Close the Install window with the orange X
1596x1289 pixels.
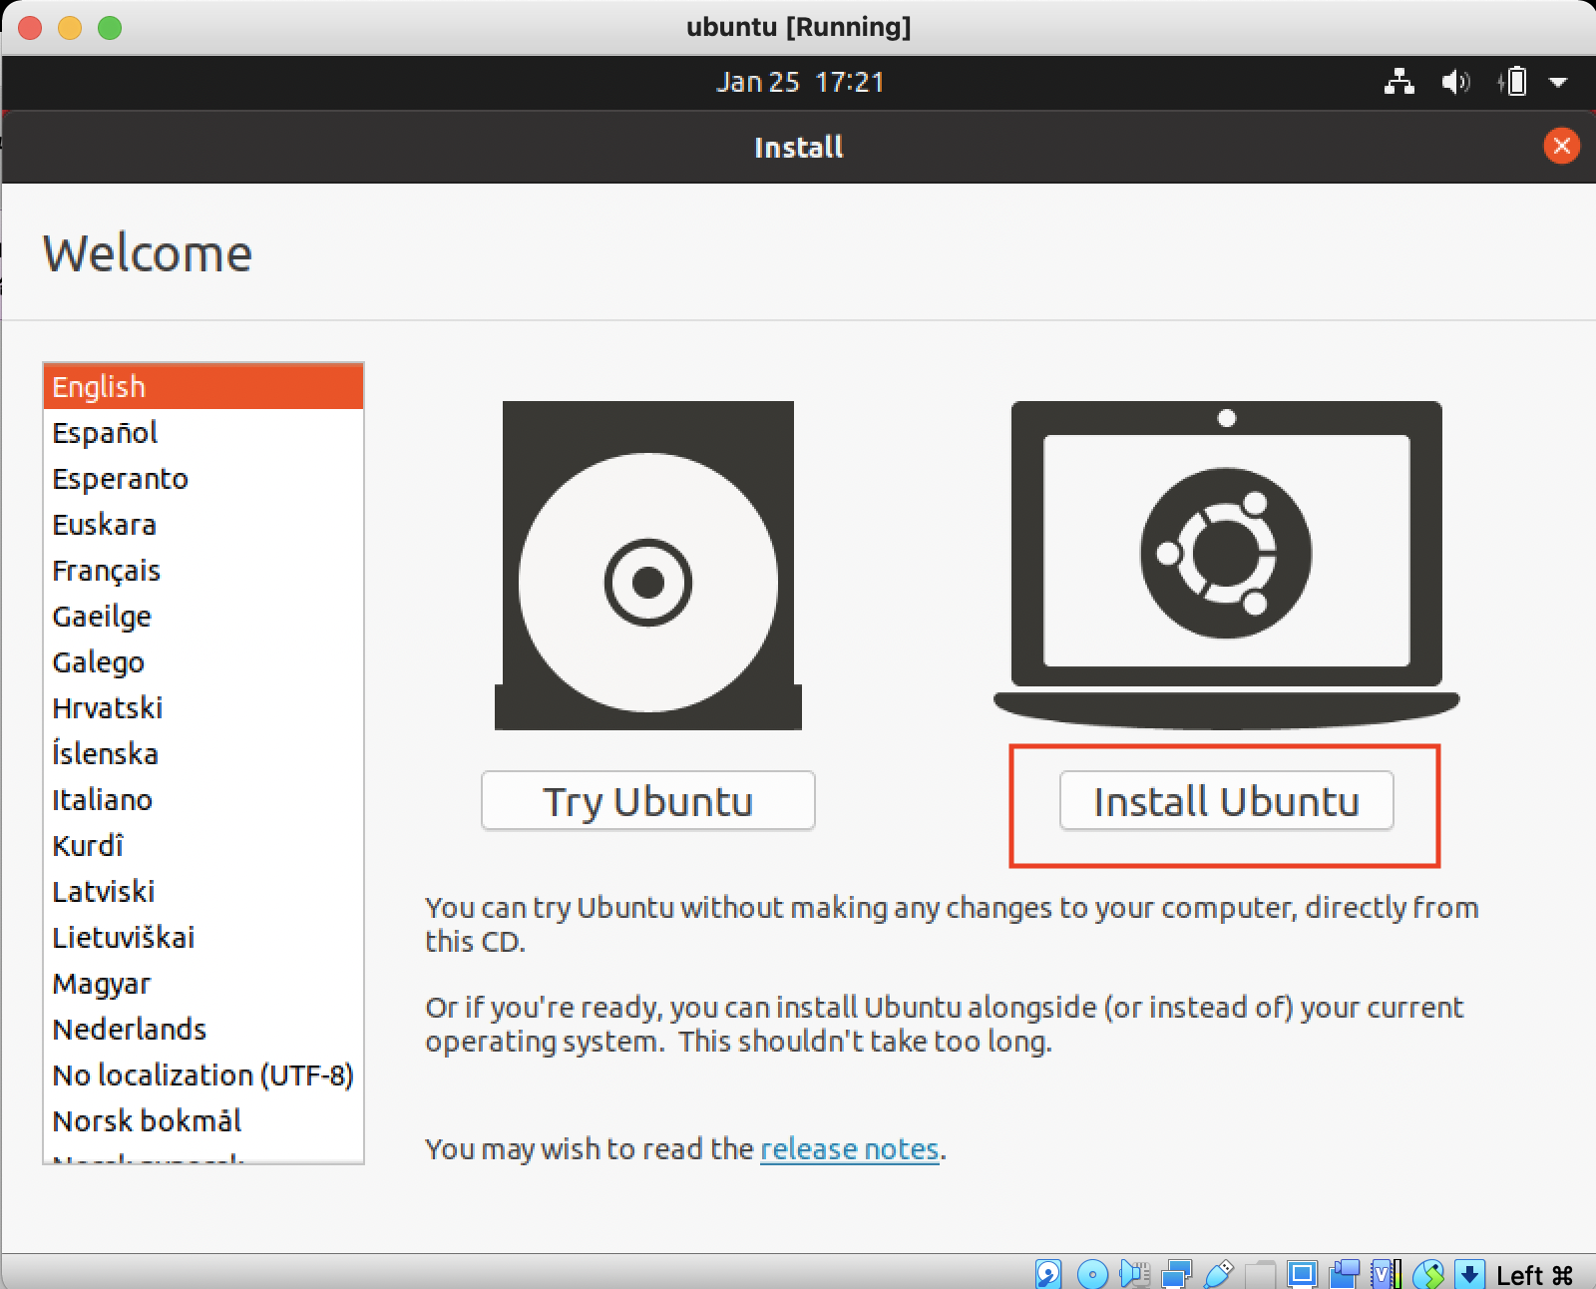tap(1561, 147)
